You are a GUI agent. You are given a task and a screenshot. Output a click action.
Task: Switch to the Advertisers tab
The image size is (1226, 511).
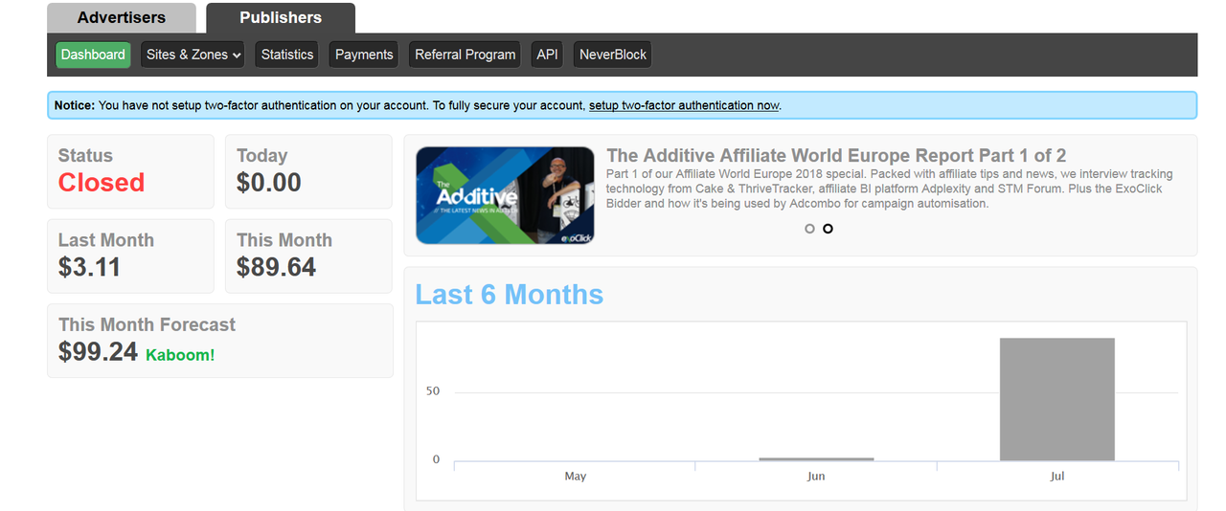click(x=121, y=17)
